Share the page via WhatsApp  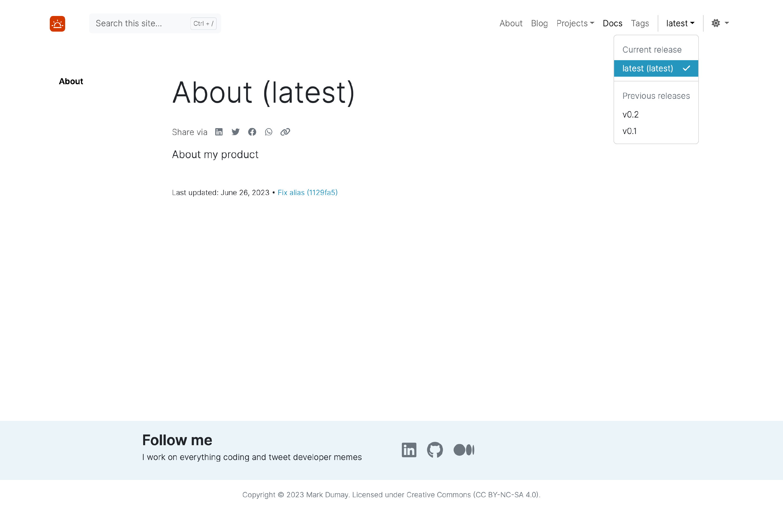pyautogui.click(x=268, y=132)
